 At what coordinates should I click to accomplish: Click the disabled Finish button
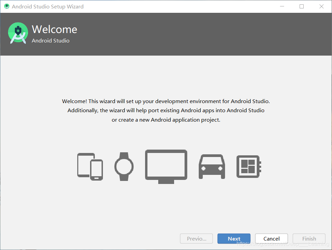[309, 239]
